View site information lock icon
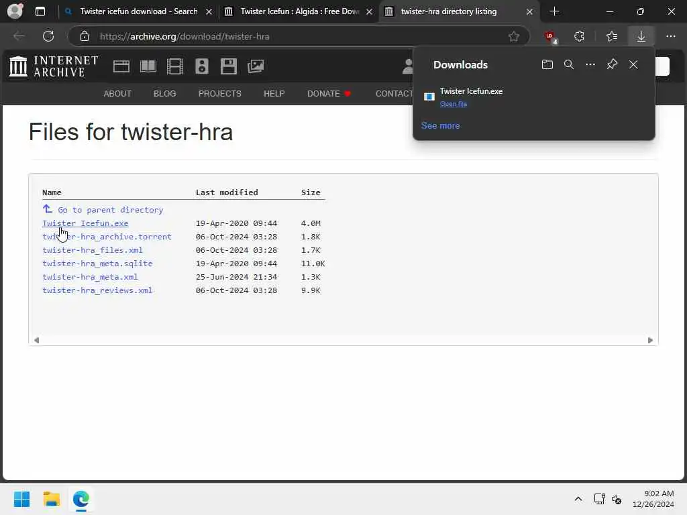Screen dimensions: 687x515 click(x=85, y=36)
